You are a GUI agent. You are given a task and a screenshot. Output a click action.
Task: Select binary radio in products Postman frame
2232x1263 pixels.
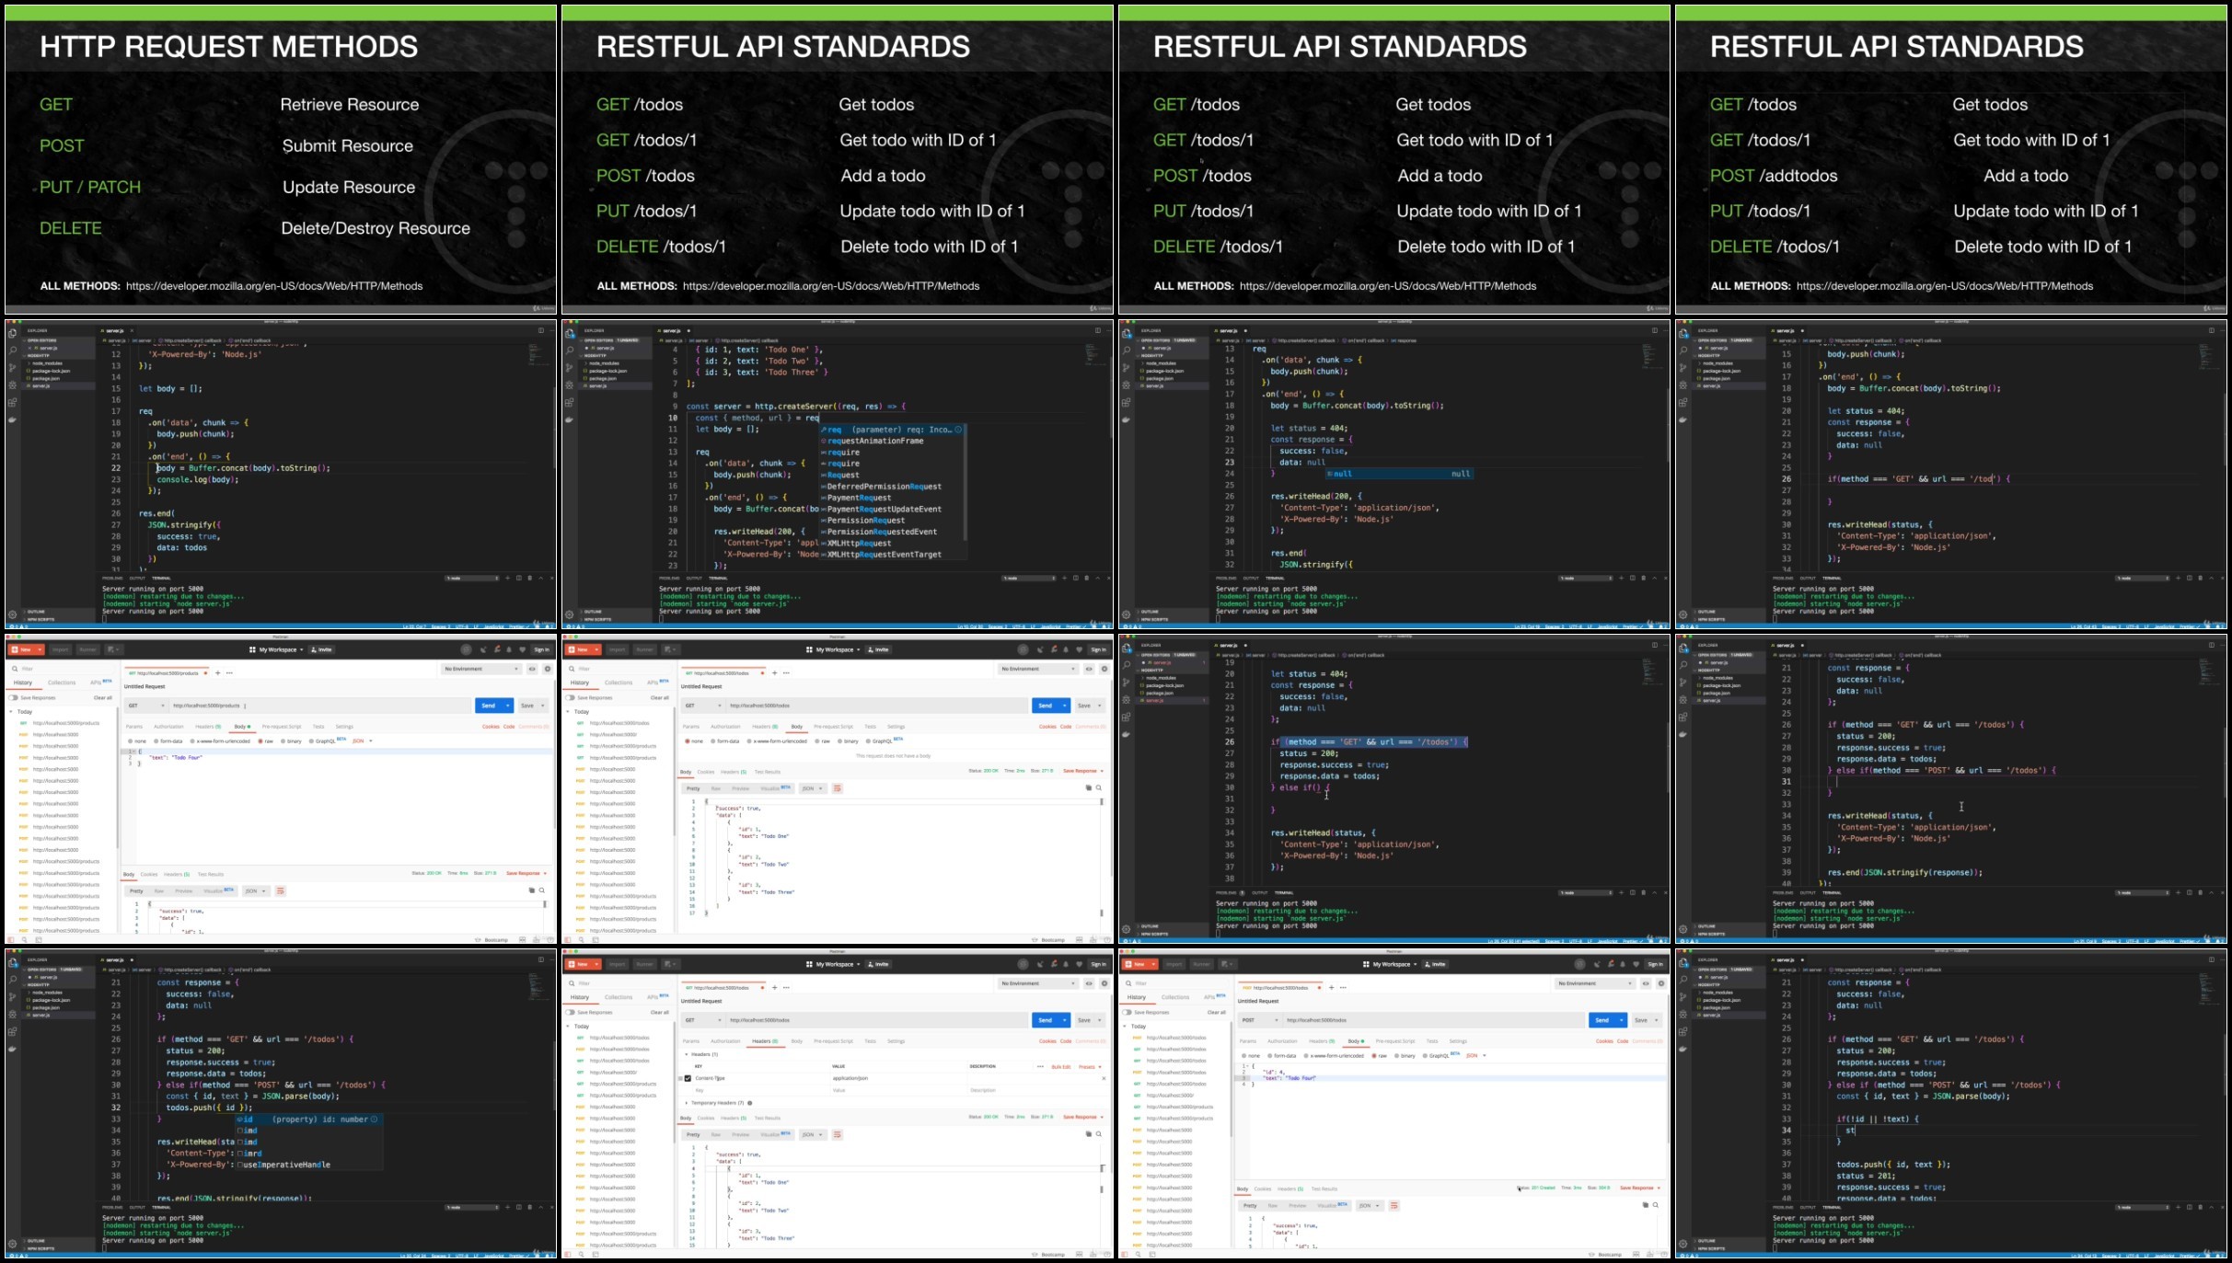pyautogui.click(x=283, y=741)
